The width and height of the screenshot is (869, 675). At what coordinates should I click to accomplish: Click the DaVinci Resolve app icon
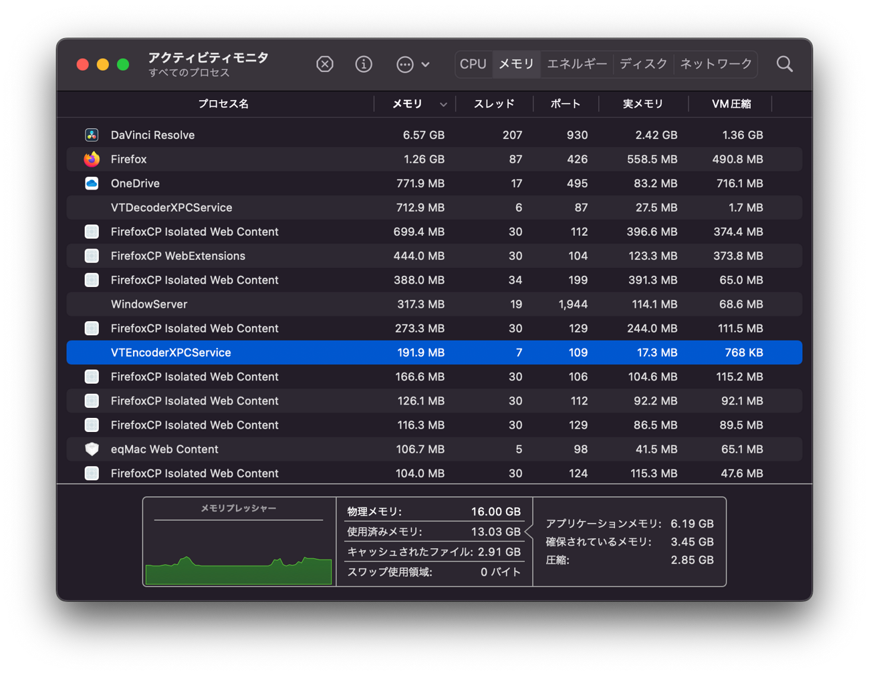92,135
